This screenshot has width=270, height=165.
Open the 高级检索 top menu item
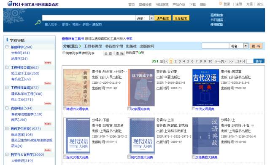[x=145, y=5]
